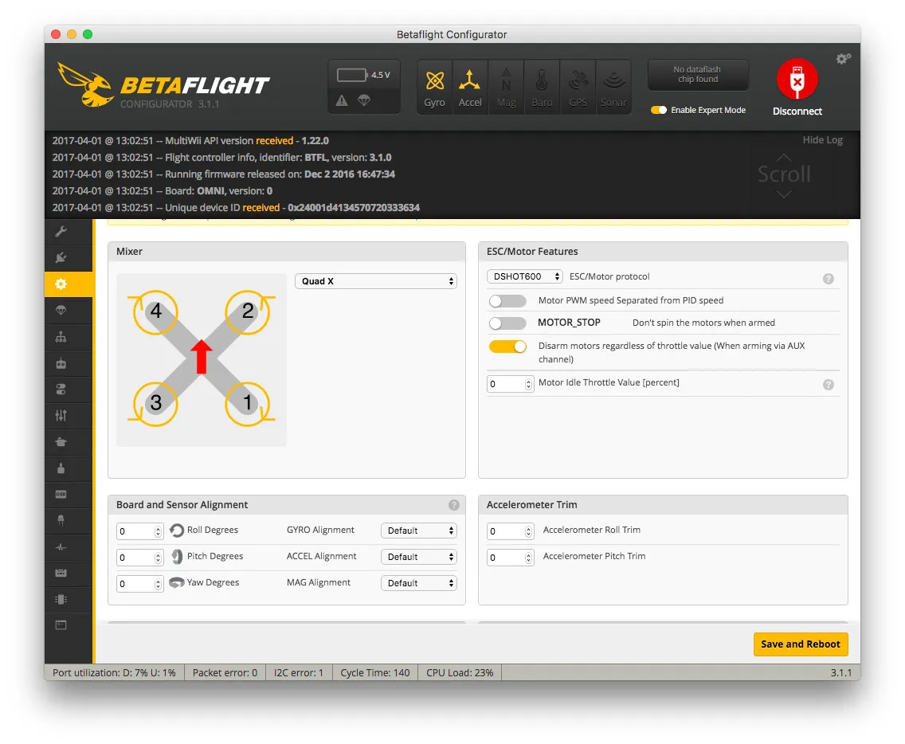905x744 pixels.
Task: Disable Expert Mode toggle
Action: point(659,110)
